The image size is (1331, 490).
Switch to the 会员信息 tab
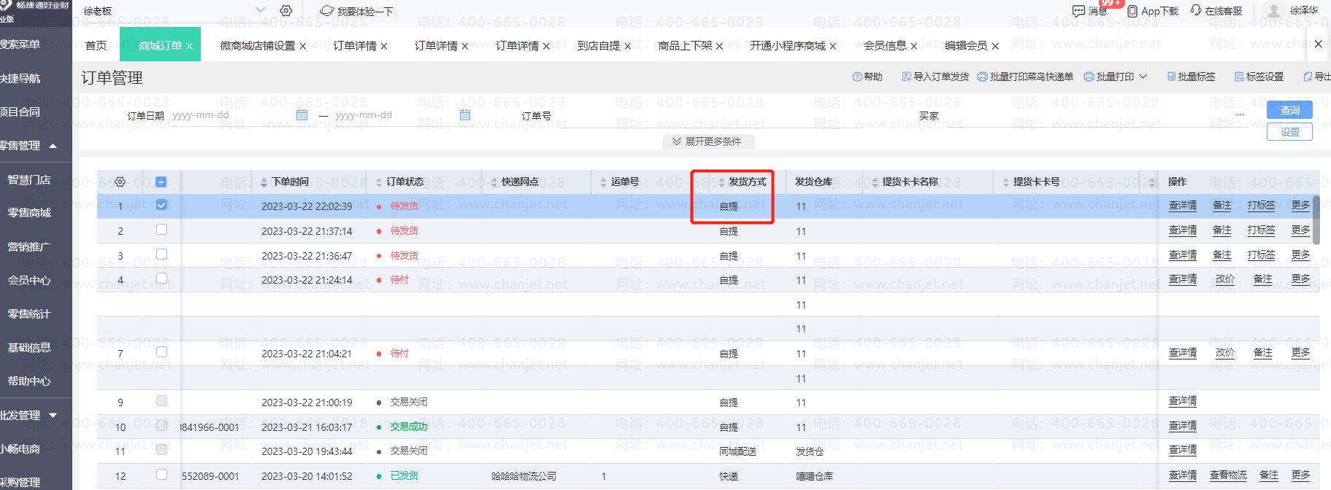pos(885,45)
